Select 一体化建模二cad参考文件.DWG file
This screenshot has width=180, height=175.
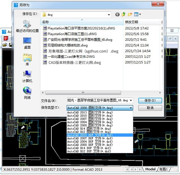click(x=69, y=57)
